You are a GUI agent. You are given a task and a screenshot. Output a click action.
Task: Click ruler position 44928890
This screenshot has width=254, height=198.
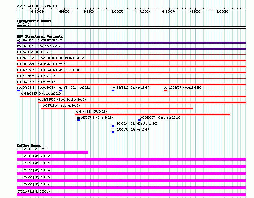click(x=221, y=11)
